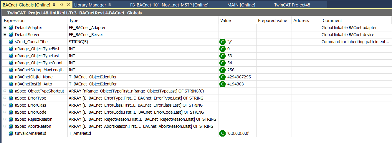
Task: Expand the aSpec_AbortReason array
Action: click(x=5, y=126)
